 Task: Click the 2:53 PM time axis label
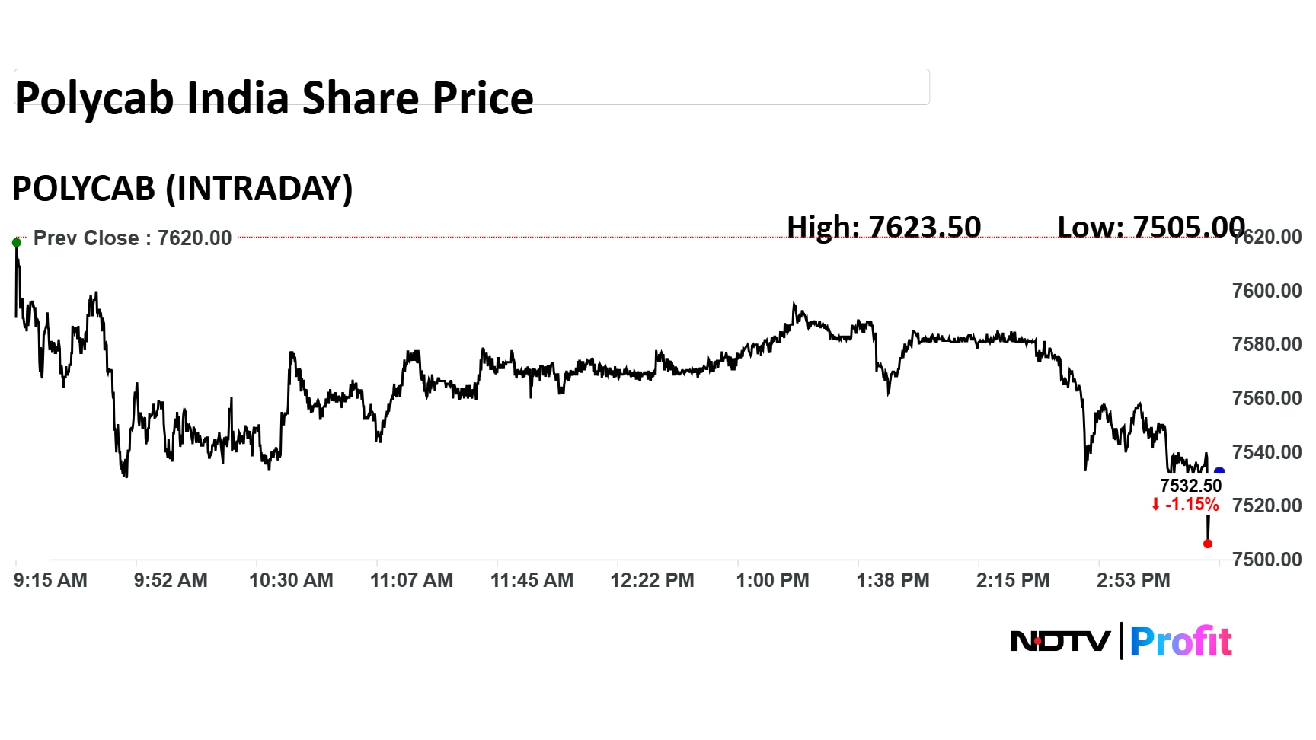pyautogui.click(x=1133, y=580)
